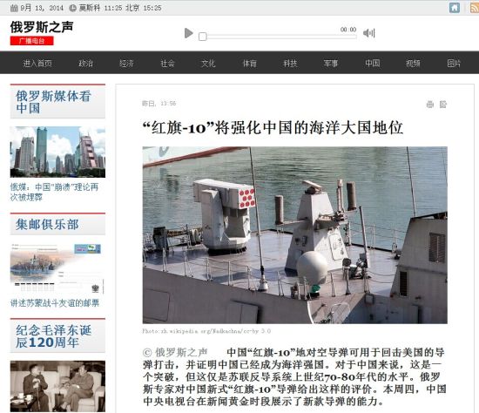This screenshot has height=413, width=479.
Task: Click the 昨日, 13:56 timestamp
Action: click(159, 104)
